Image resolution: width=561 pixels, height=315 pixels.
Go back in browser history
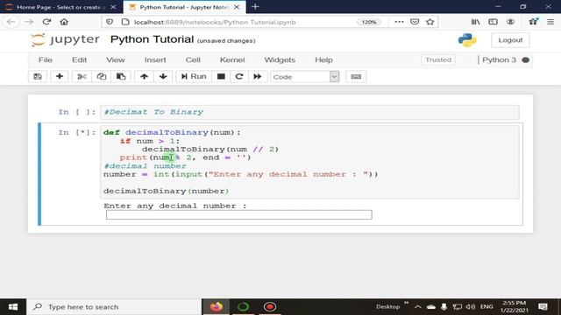(x=11, y=22)
